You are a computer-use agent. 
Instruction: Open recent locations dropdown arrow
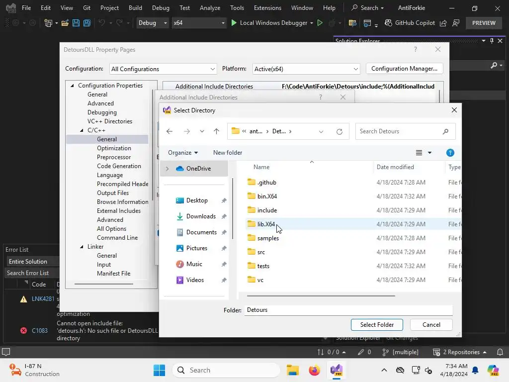pyautogui.click(x=202, y=131)
